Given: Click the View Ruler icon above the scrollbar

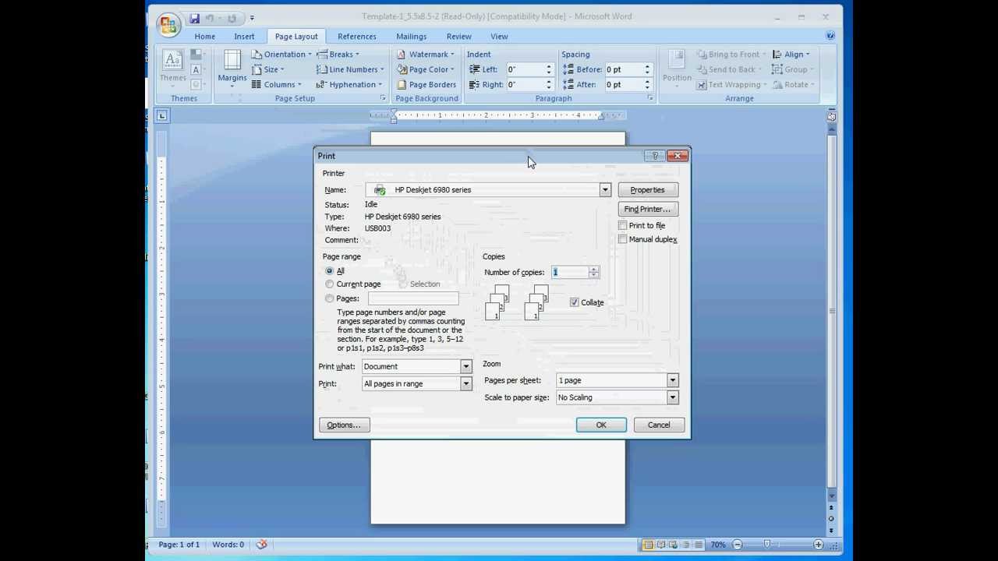Looking at the screenshot, I should [x=832, y=116].
